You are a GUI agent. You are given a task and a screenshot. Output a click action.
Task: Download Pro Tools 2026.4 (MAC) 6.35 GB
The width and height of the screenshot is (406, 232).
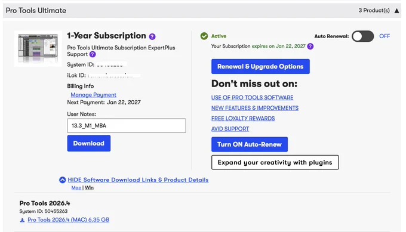pyautogui.click(x=68, y=220)
